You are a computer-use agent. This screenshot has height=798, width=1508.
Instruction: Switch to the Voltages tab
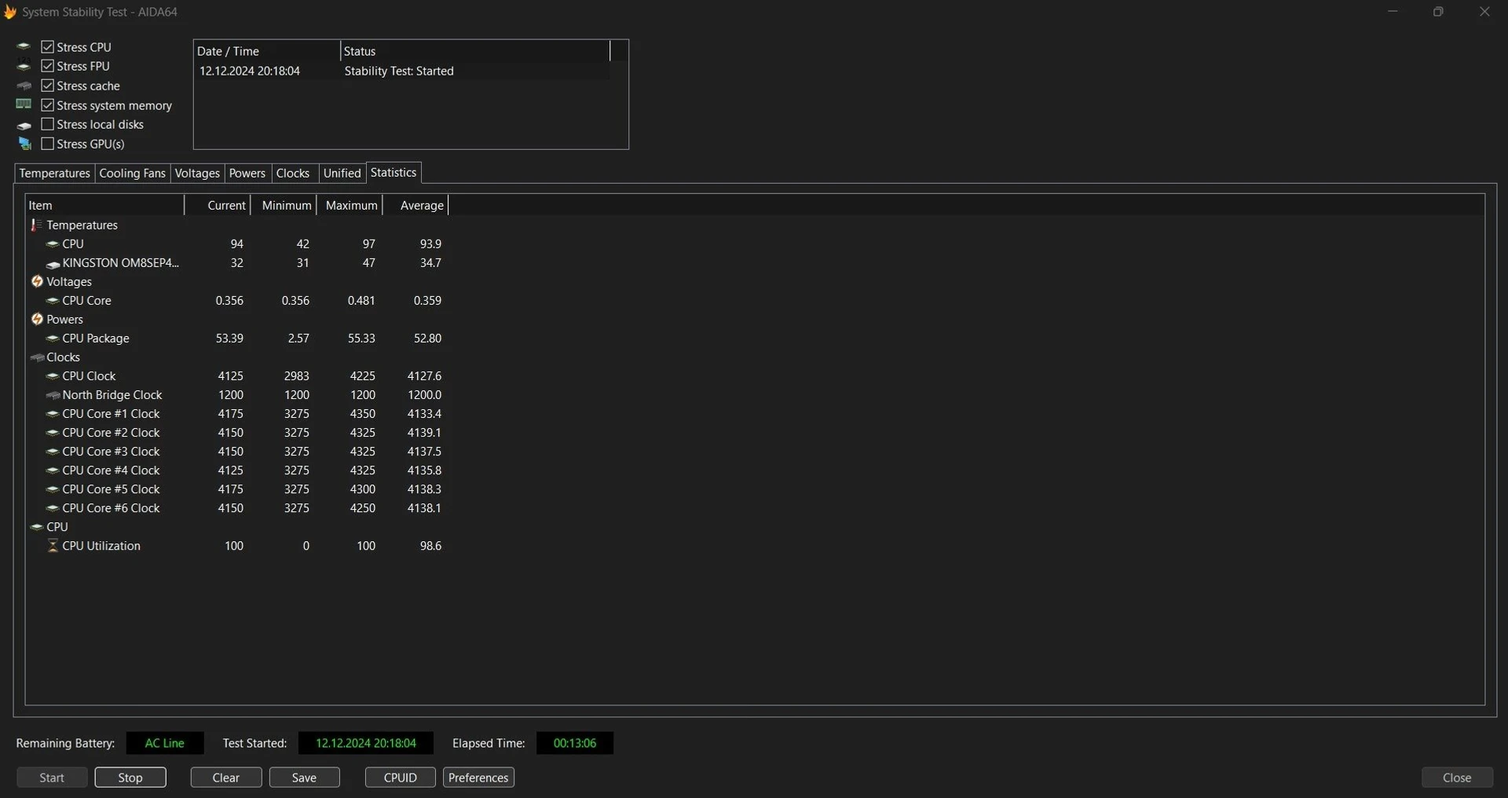tap(197, 173)
